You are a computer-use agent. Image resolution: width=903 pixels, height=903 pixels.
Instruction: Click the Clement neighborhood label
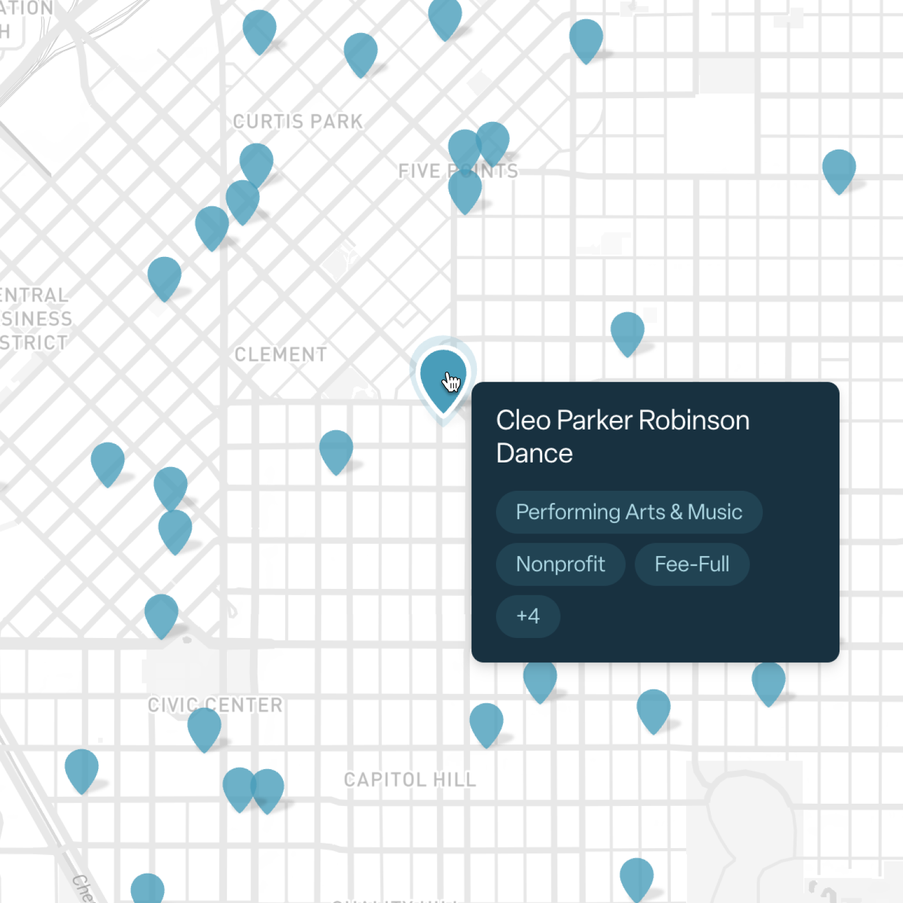click(x=281, y=355)
